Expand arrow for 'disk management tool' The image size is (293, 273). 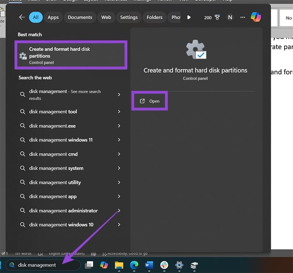pos(119,112)
